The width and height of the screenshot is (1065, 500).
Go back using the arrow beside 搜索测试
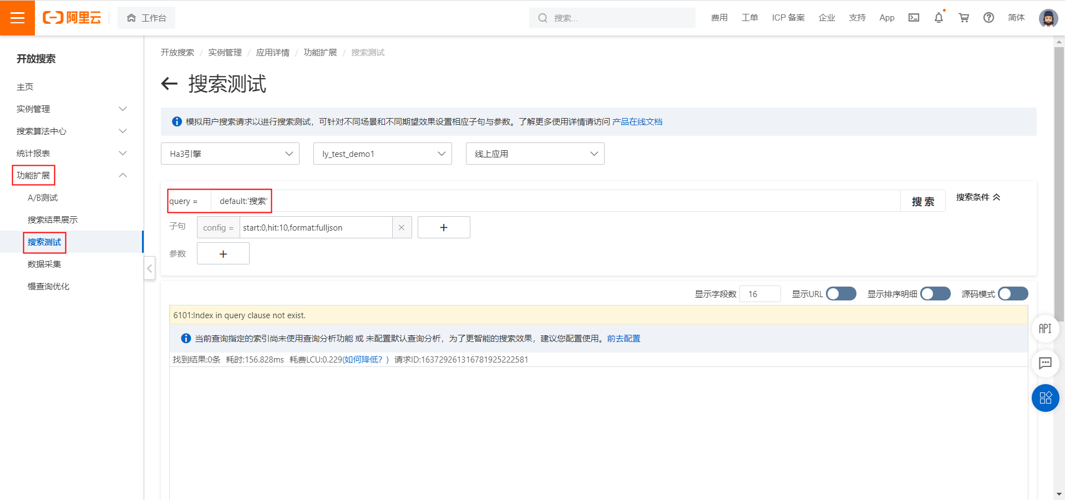pyautogui.click(x=169, y=84)
